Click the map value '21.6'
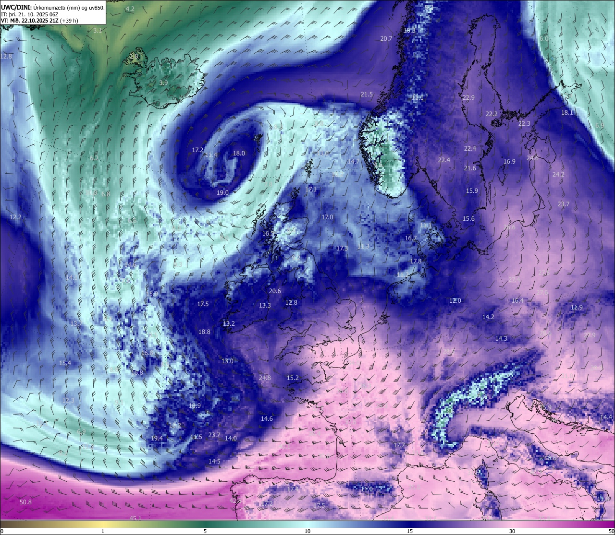 tap(470, 168)
